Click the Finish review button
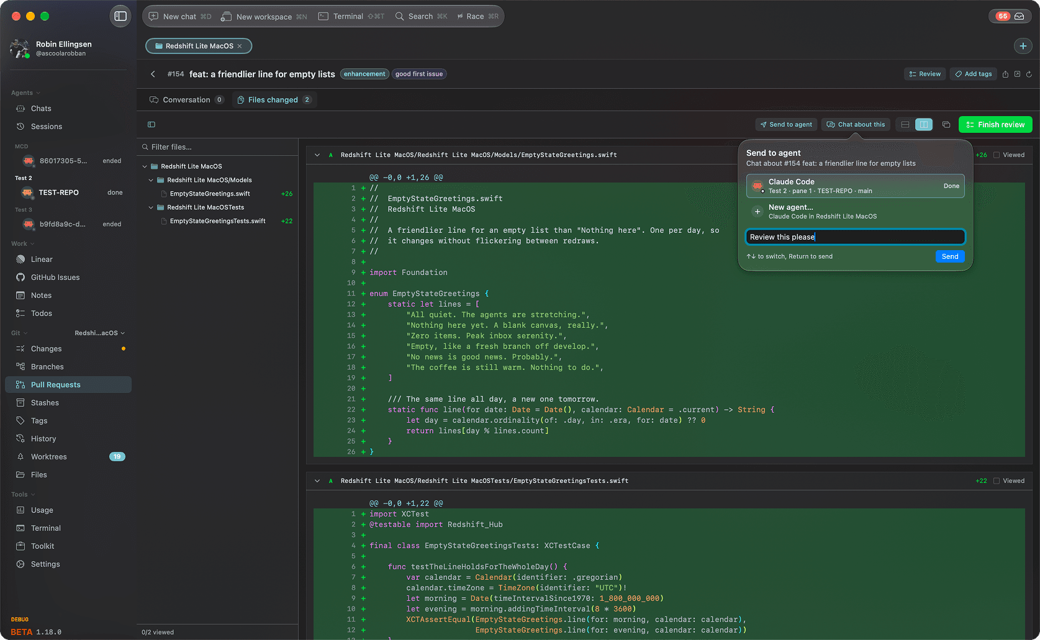 point(995,125)
